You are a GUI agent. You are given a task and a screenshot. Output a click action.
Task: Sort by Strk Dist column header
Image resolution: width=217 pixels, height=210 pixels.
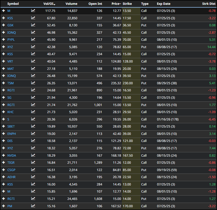209,4
